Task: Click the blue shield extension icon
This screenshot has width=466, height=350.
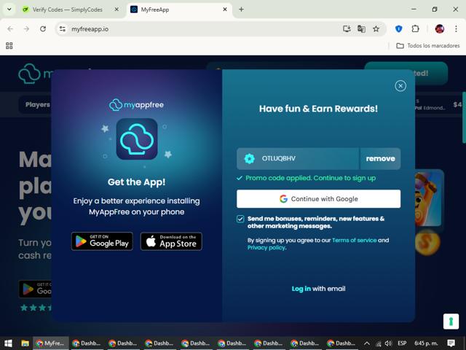Action: pyautogui.click(x=399, y=29)
